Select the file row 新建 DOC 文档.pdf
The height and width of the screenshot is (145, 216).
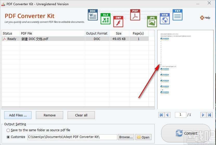75,39
